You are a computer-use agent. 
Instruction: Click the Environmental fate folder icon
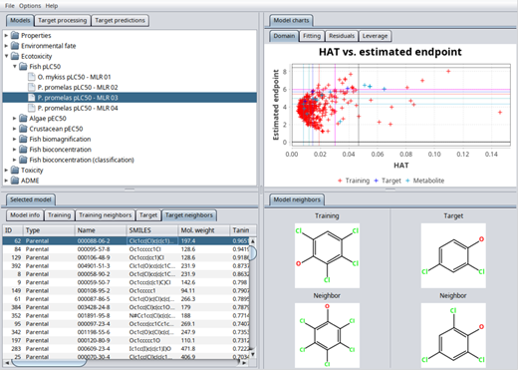15,46
